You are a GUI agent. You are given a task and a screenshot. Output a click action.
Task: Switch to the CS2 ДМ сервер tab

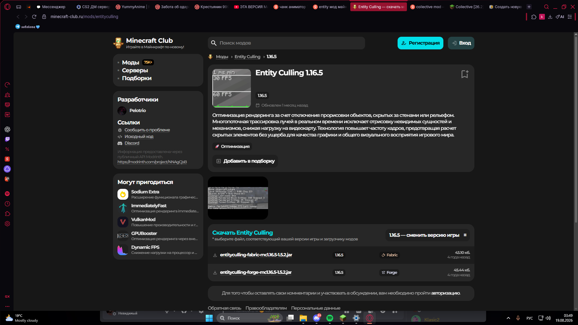click(93, 7)
